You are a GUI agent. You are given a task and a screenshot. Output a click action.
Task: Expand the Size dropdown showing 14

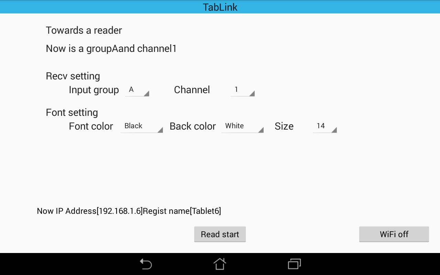pos(324,126)
